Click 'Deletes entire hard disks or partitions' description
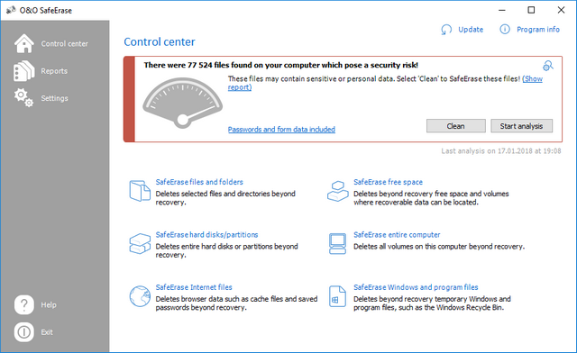The width and height of the screenshot is (577, 353). coord(226,250)
